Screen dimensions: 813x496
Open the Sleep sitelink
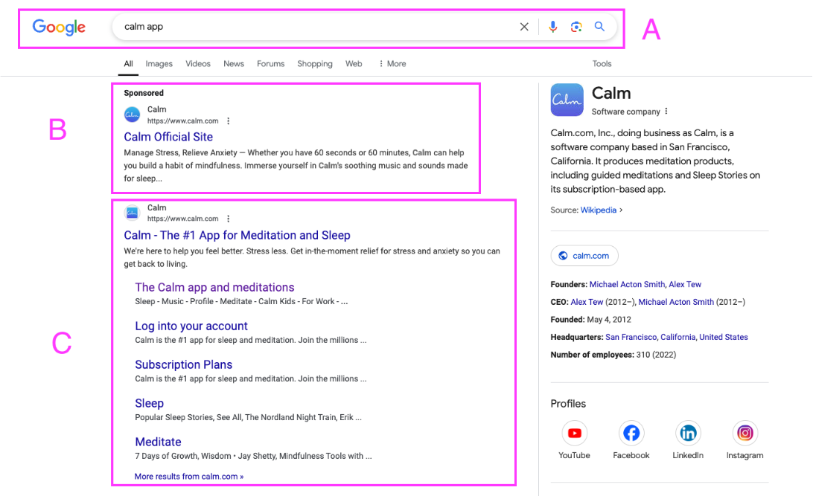coord(150,403)
